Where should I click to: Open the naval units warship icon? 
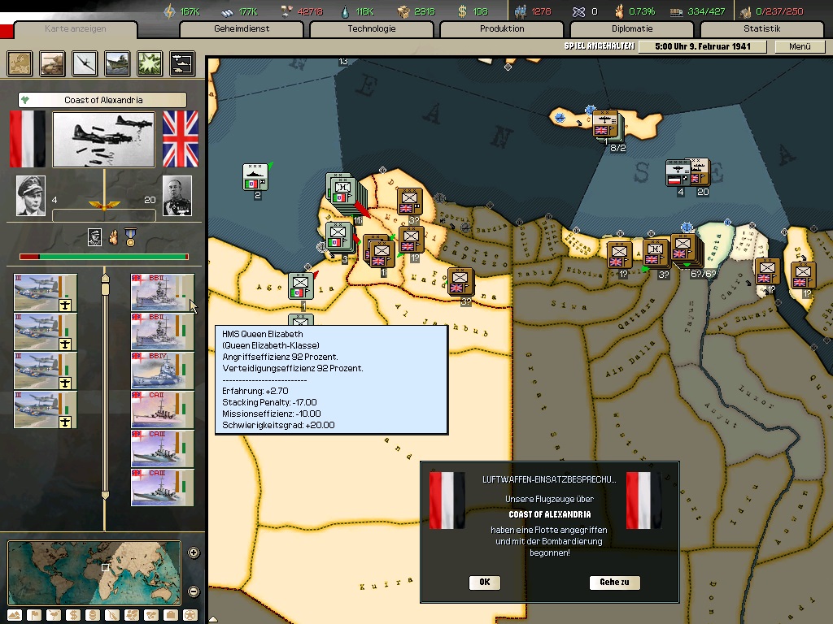(118, 63)
